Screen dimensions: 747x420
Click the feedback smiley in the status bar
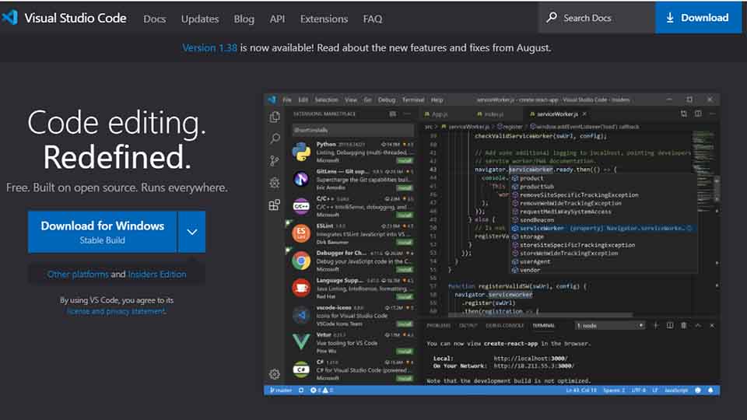(698, 390)
